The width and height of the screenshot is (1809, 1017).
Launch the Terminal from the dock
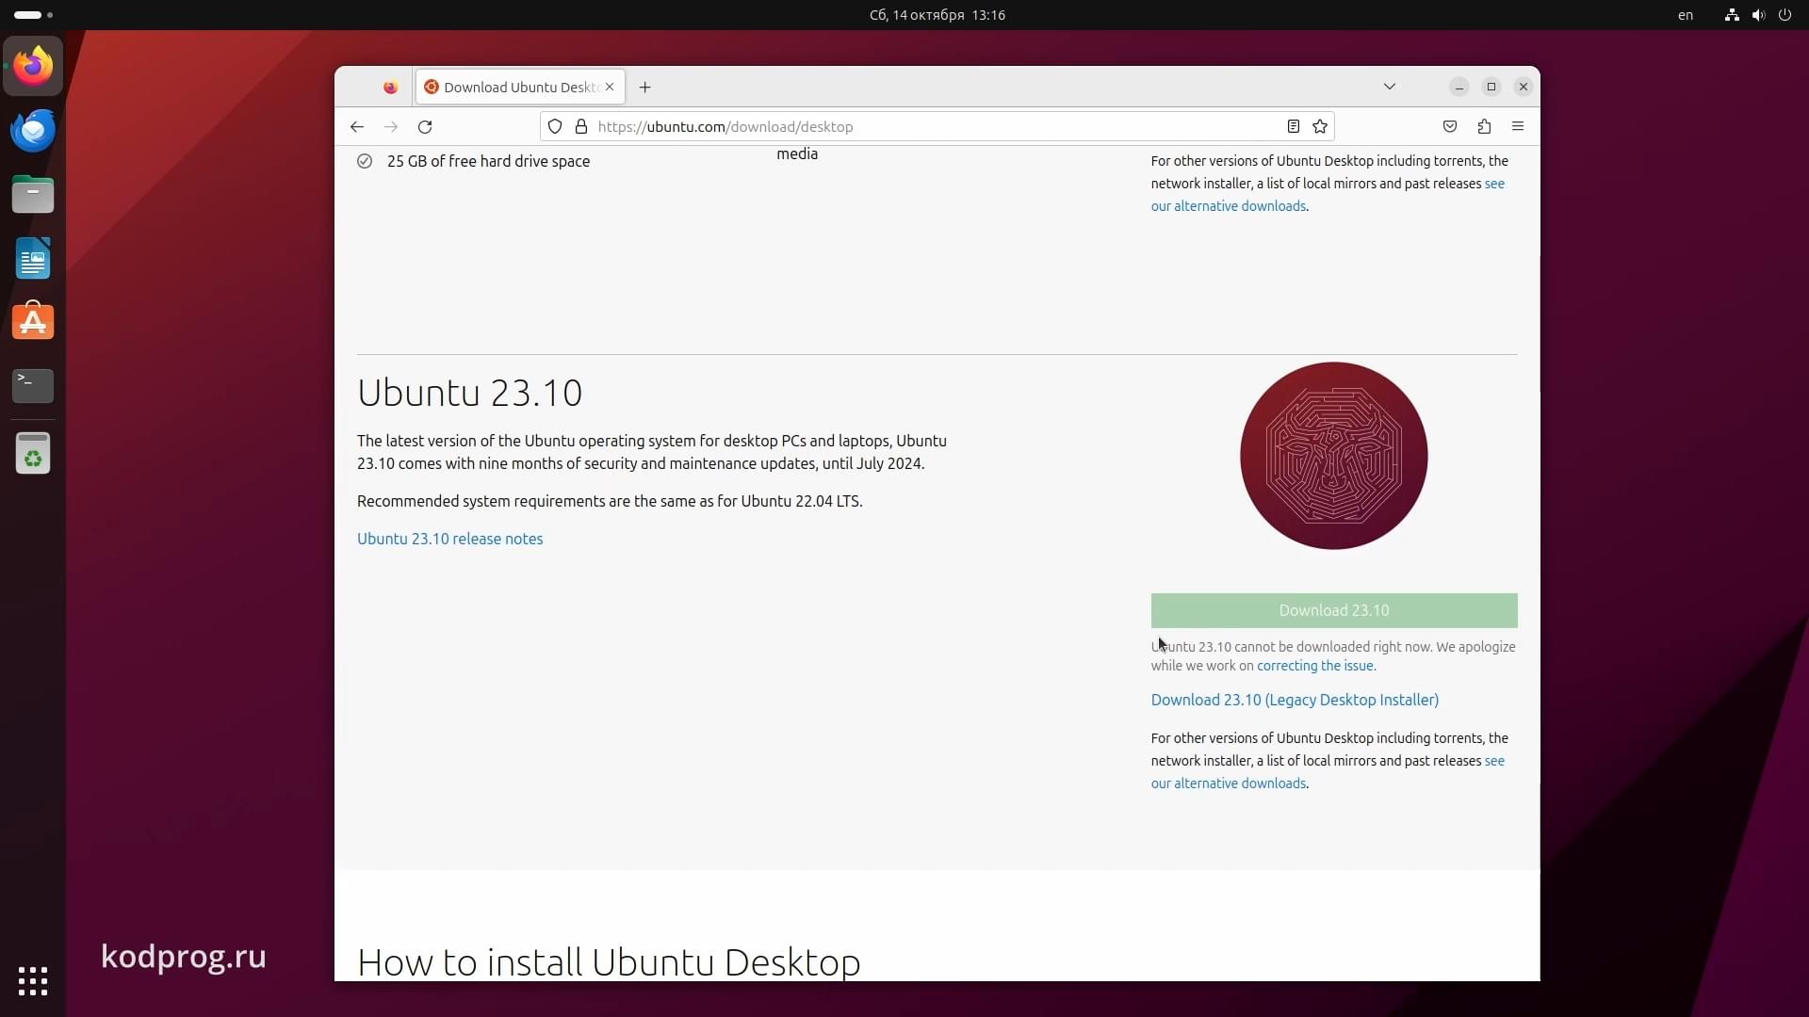click(33, 385)
